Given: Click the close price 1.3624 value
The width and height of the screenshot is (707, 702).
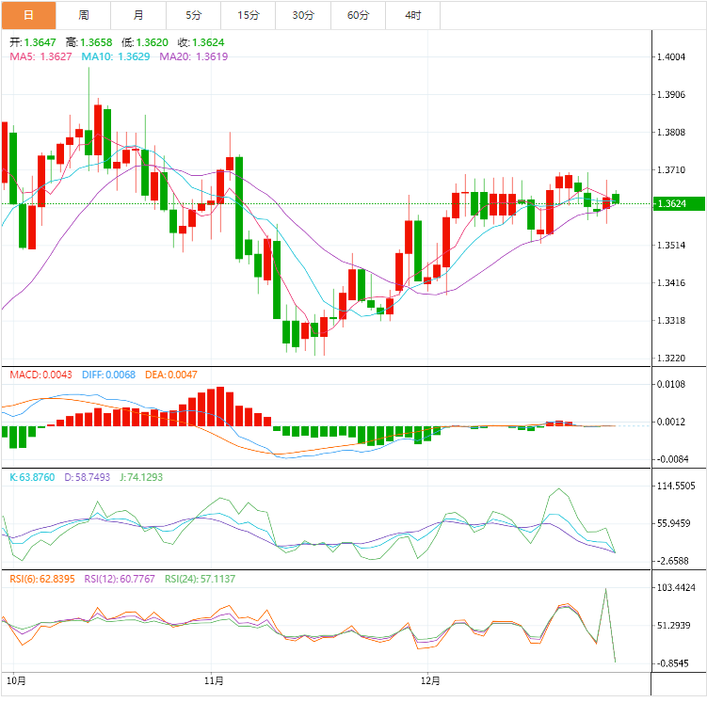Looking at the screenshot, I should (208, 42).
